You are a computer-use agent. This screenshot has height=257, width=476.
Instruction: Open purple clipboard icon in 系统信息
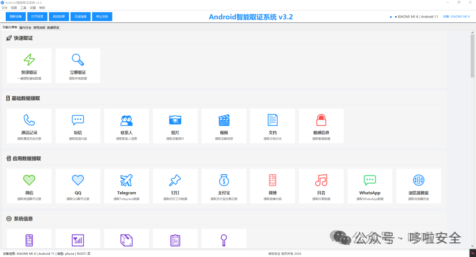175,240
